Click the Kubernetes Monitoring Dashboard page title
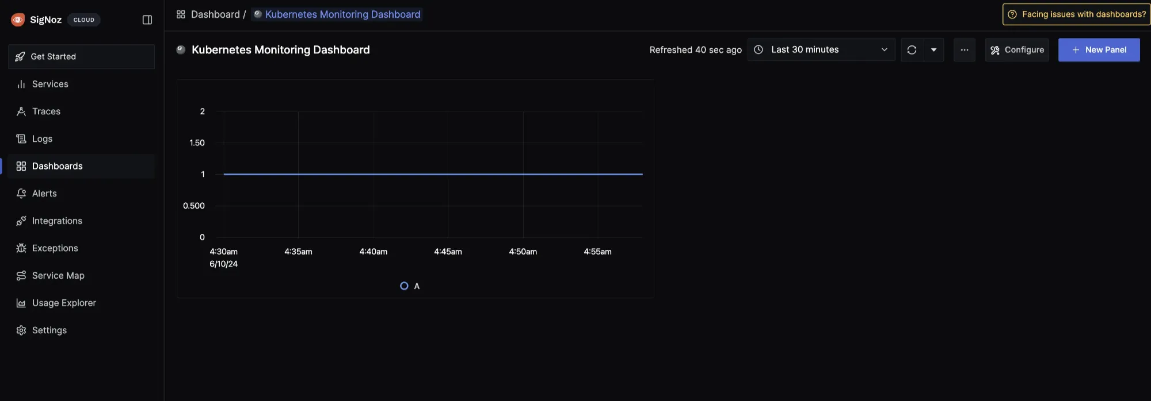Screen dimensions: 1151x401 tap(281, 50)
